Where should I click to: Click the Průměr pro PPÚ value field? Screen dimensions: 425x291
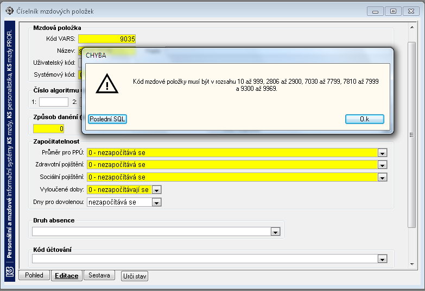pos(232,153)
